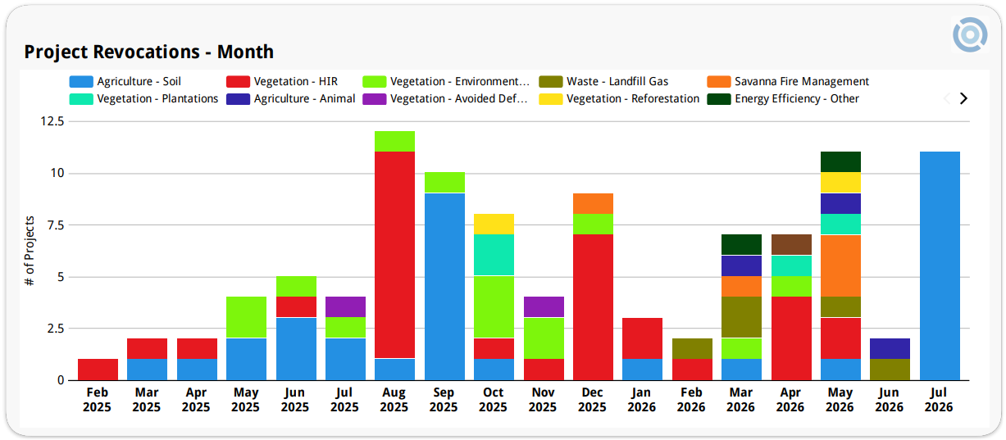
Task: Select the orange segment in Dec 2025 bar
Action: click(x=593, y=203)
